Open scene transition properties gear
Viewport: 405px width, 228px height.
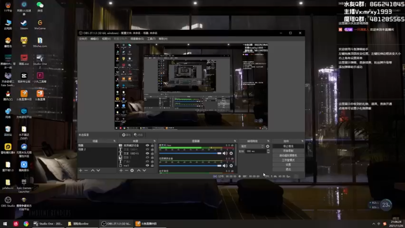coord(268,146)
